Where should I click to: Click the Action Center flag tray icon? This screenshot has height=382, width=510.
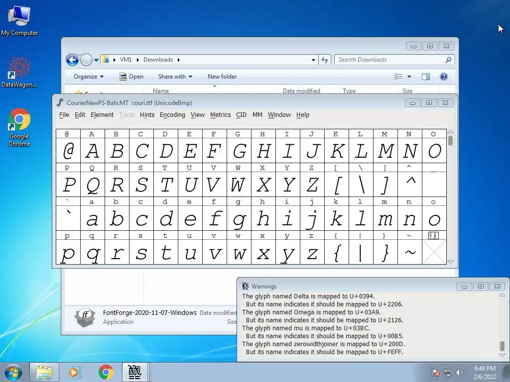coord(436,373)
